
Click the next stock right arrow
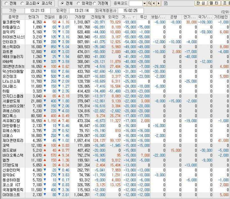tap(158, 3)
